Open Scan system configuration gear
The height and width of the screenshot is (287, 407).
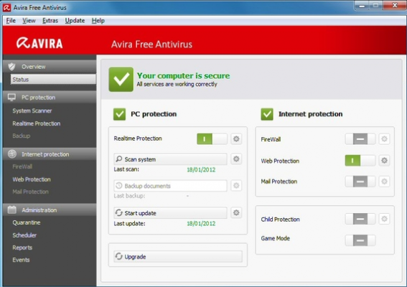tap(236, 159)
